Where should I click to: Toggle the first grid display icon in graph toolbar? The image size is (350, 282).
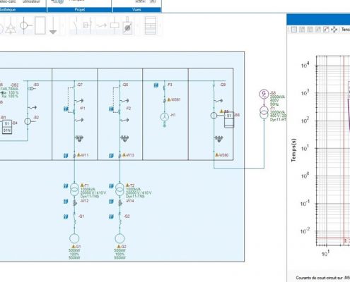tap(294, 30)
